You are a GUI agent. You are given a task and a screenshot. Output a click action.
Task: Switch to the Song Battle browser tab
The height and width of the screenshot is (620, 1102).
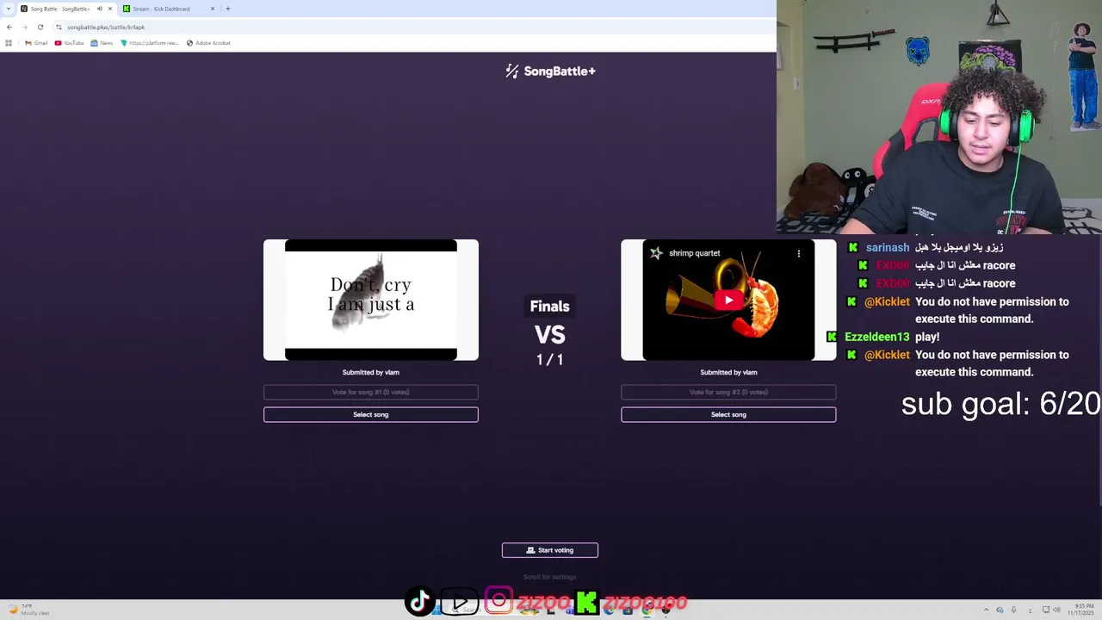59,9
